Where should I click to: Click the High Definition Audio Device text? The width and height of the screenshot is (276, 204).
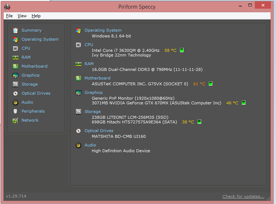coord(121,151)
